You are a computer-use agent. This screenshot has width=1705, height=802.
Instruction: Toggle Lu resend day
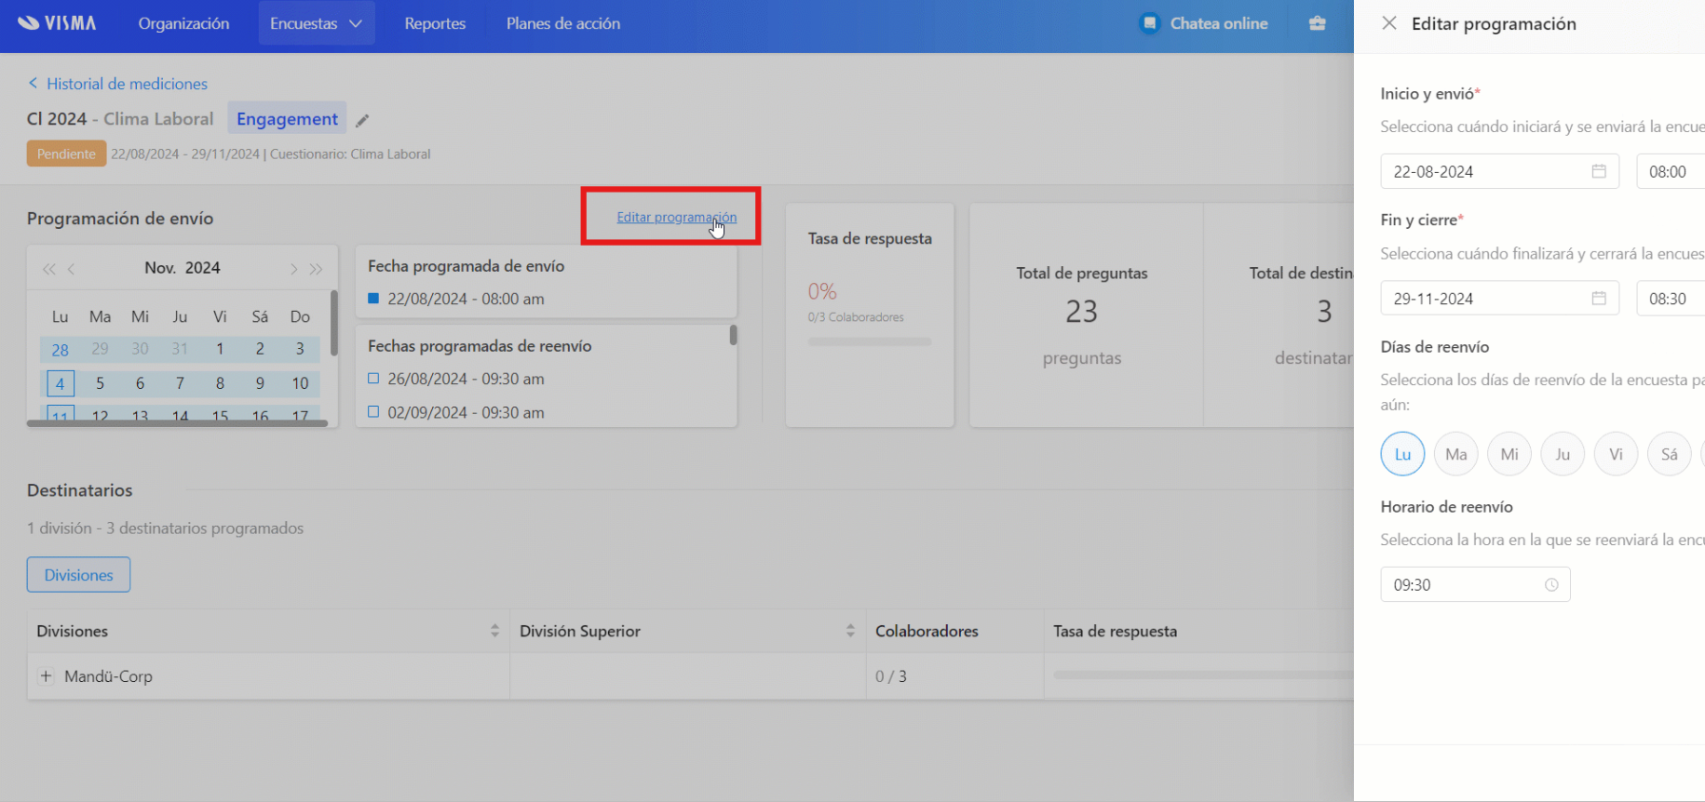pos(1402,454)
